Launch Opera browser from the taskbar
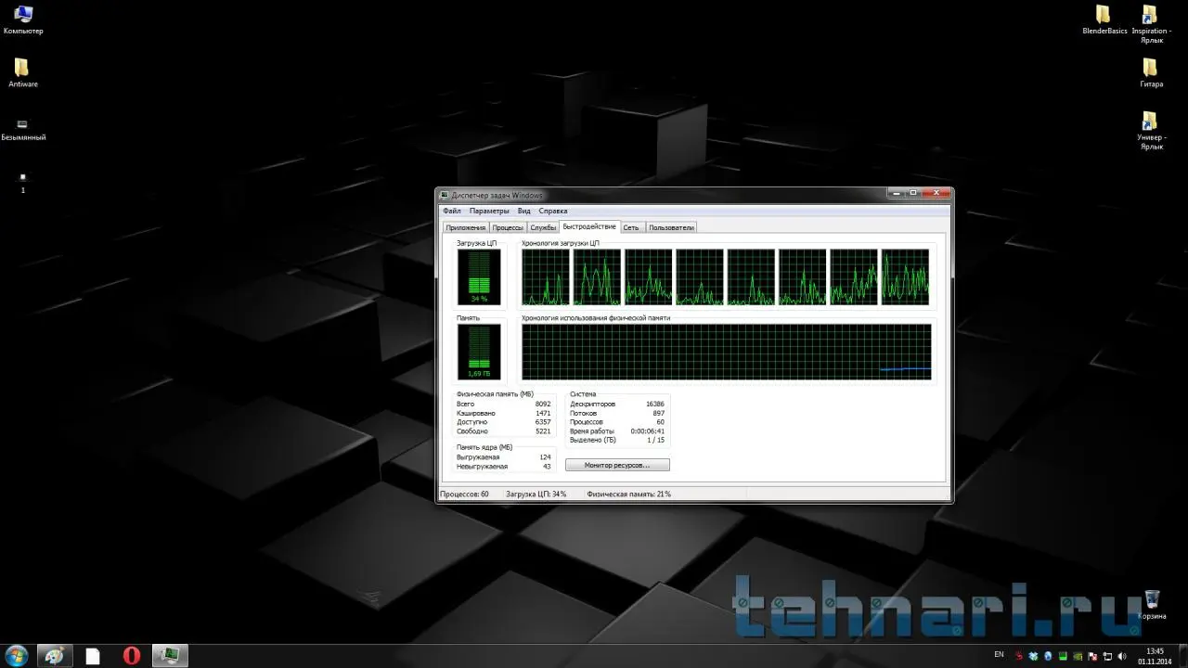The image size is (1188, 668). coord(132,656)
